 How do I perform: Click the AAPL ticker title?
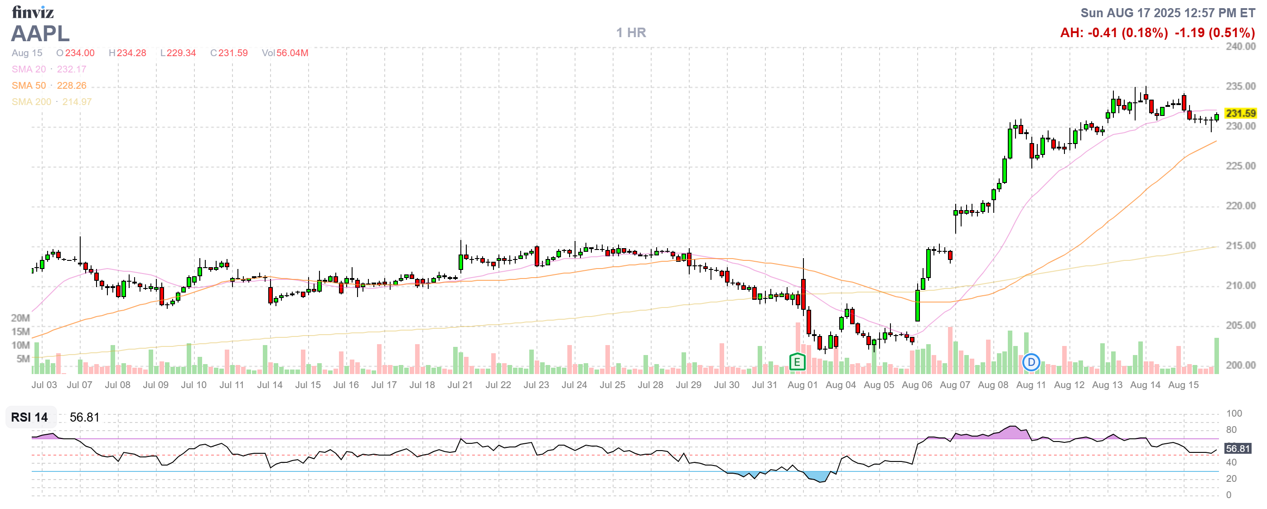click(x=40, y=34)
